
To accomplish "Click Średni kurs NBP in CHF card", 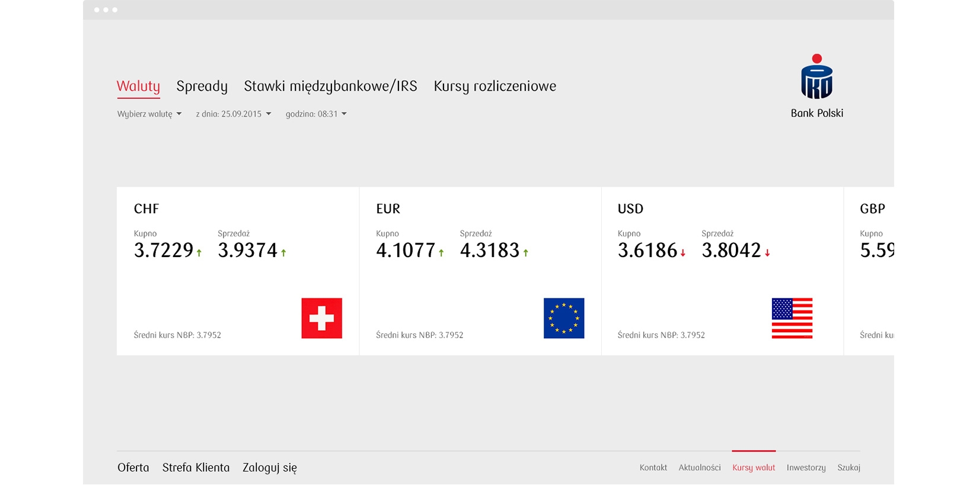I will (x=177, y=335).
